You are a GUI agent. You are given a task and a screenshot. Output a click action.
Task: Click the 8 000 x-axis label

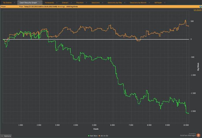point(149,125)
